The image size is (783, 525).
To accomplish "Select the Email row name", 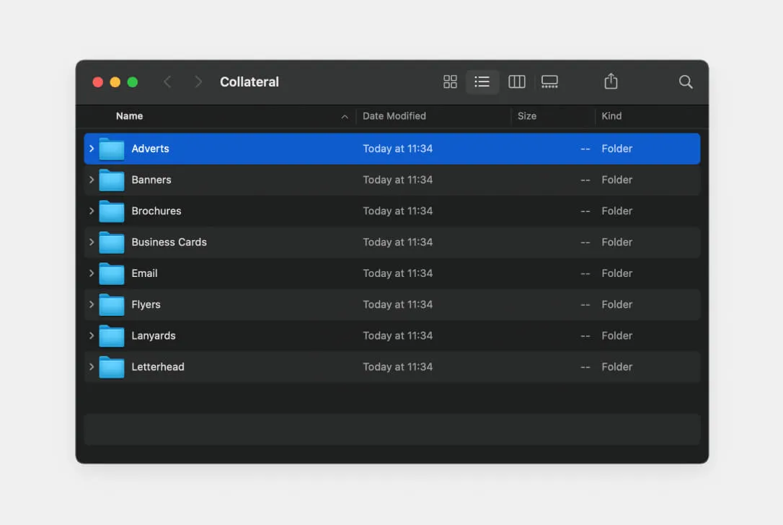I will tap(144, 273).
